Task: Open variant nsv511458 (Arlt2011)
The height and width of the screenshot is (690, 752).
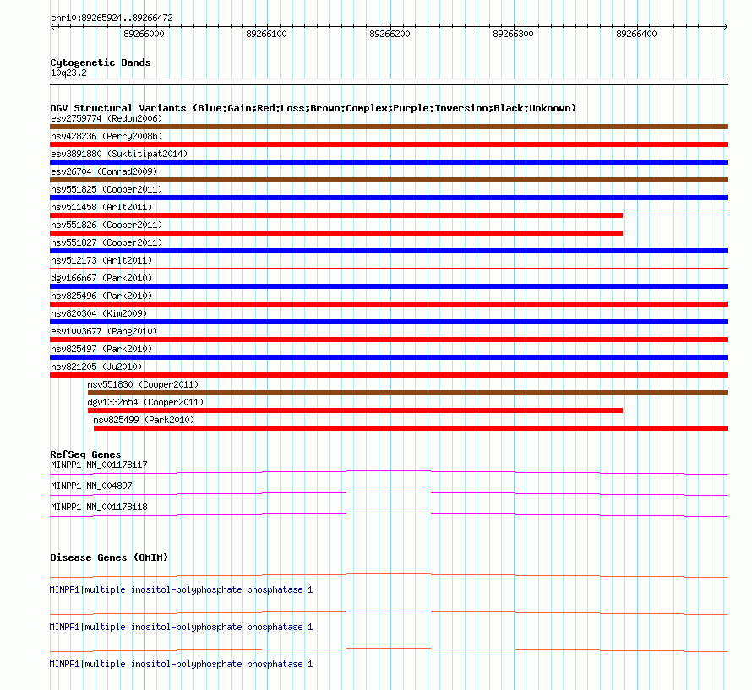Action: click(x=101, y=207)
